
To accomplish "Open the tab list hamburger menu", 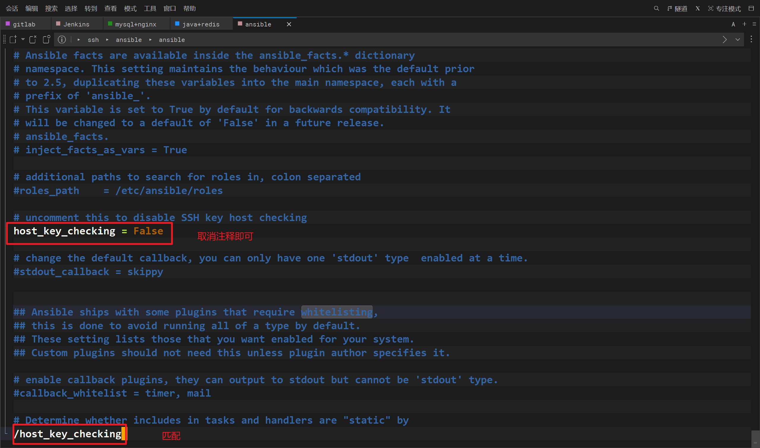I will click(754, 24).
